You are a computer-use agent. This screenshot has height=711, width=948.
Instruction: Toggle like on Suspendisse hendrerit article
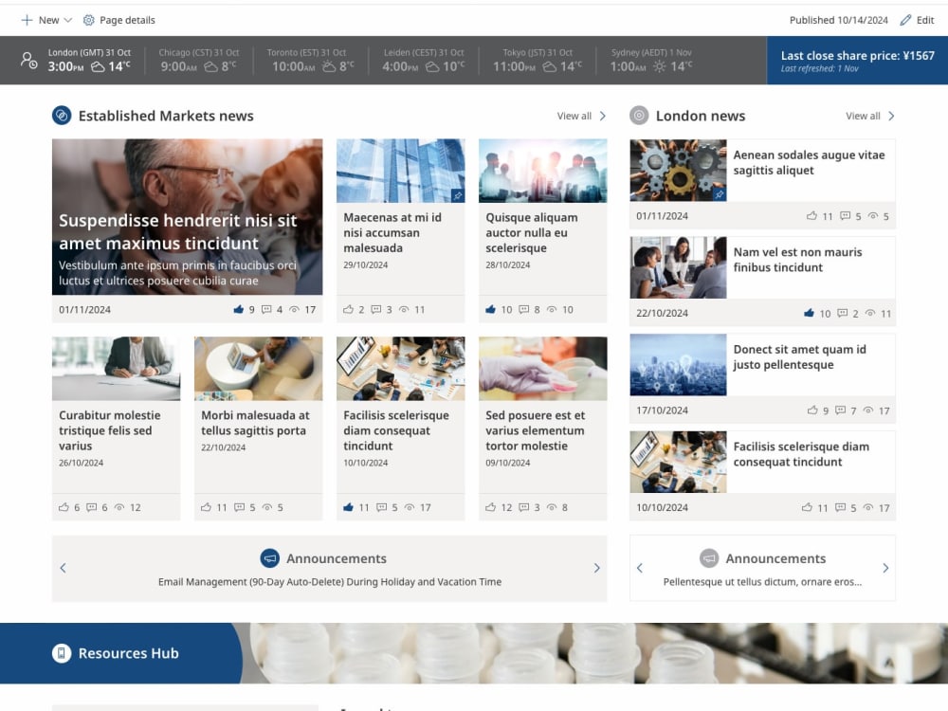coord(238,310)
